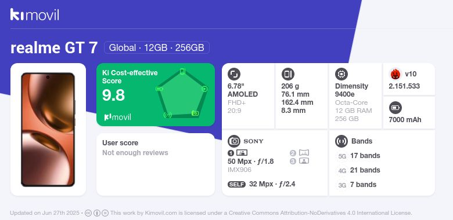
Task: Click the Creative Commons license icon
Action: (88, 213)
